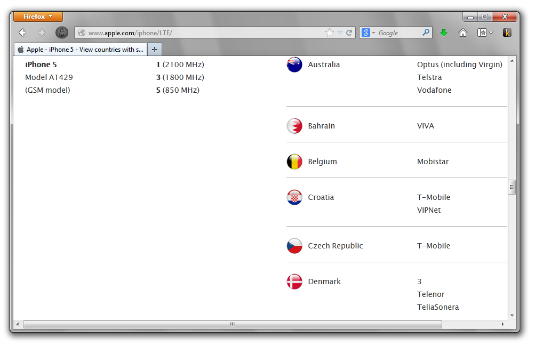Go forward with the forward arrow
Viewport: 535px width, 346px height.
[x=41, y=33]
